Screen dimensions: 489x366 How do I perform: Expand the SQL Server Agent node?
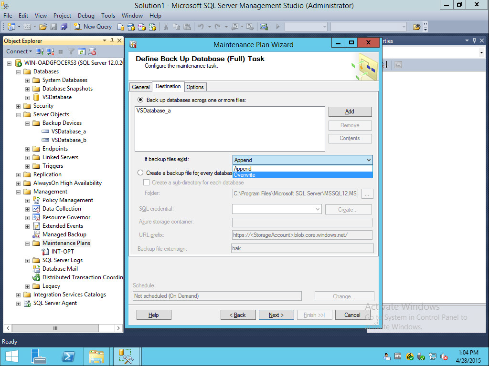click(x=19, y=304)
